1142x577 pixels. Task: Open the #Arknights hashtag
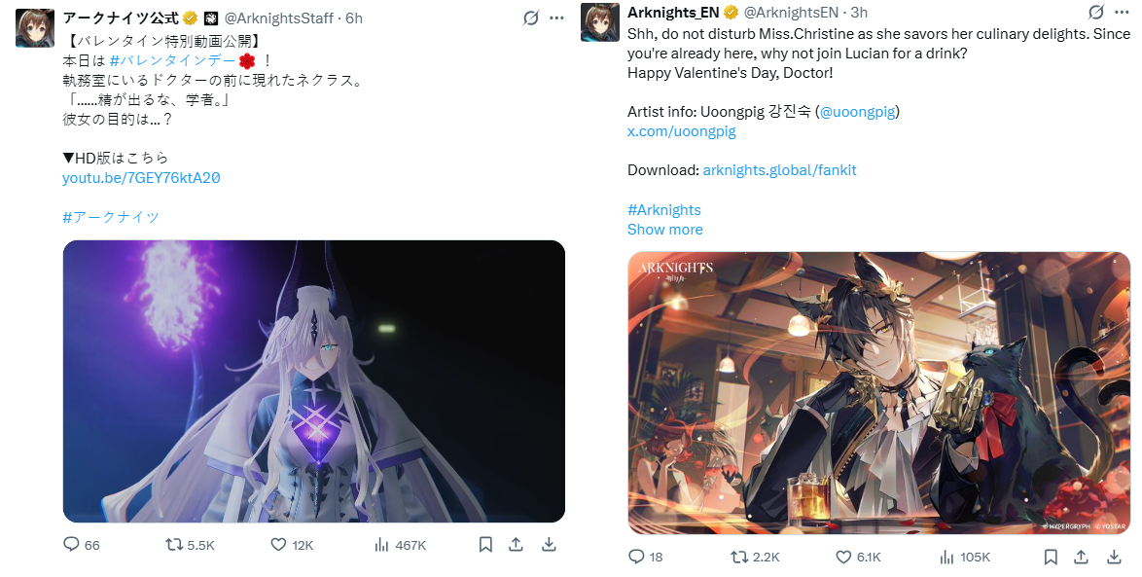pos(664,210)
